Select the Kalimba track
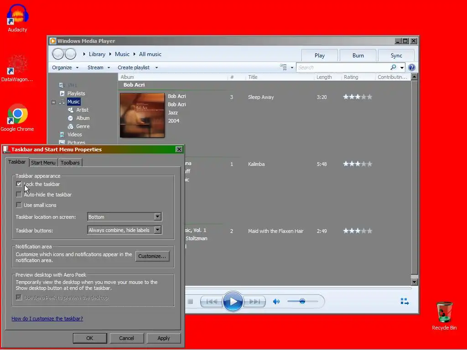Image resolution: width=467 pixels, height=350 pixels. 256,164
